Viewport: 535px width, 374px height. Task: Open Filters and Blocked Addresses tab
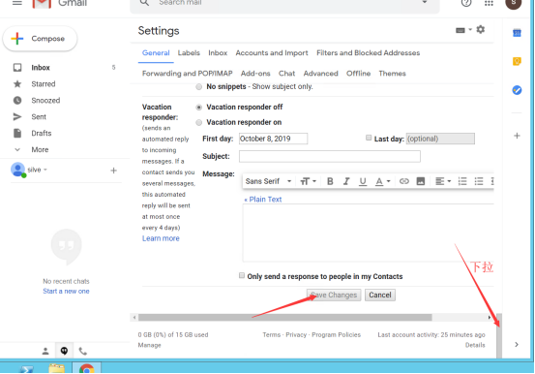tap(369, 52)
